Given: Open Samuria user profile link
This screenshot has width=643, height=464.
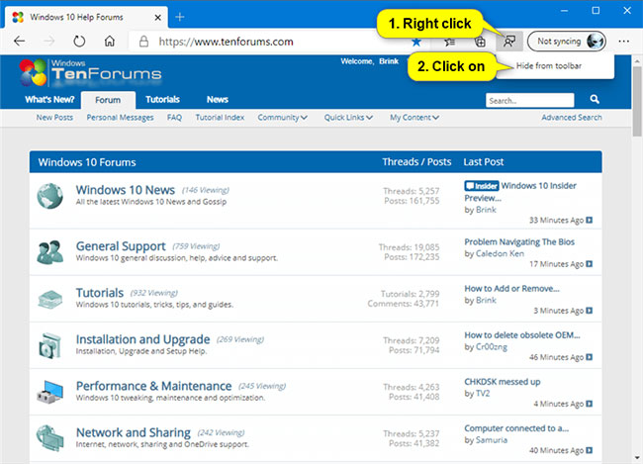Looking at the screenshot, I should [492, 440].
